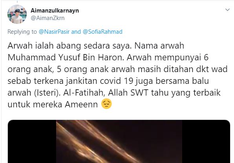Click the word 'and' between mentions

(76, 32)
